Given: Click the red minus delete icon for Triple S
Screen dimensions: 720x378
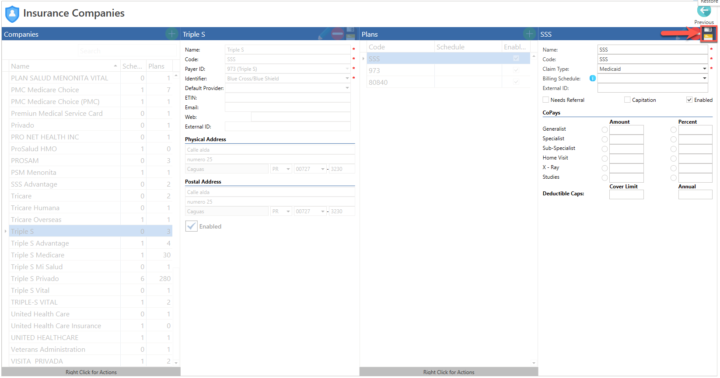Looking at the screenshot, I should coord(337,34).
